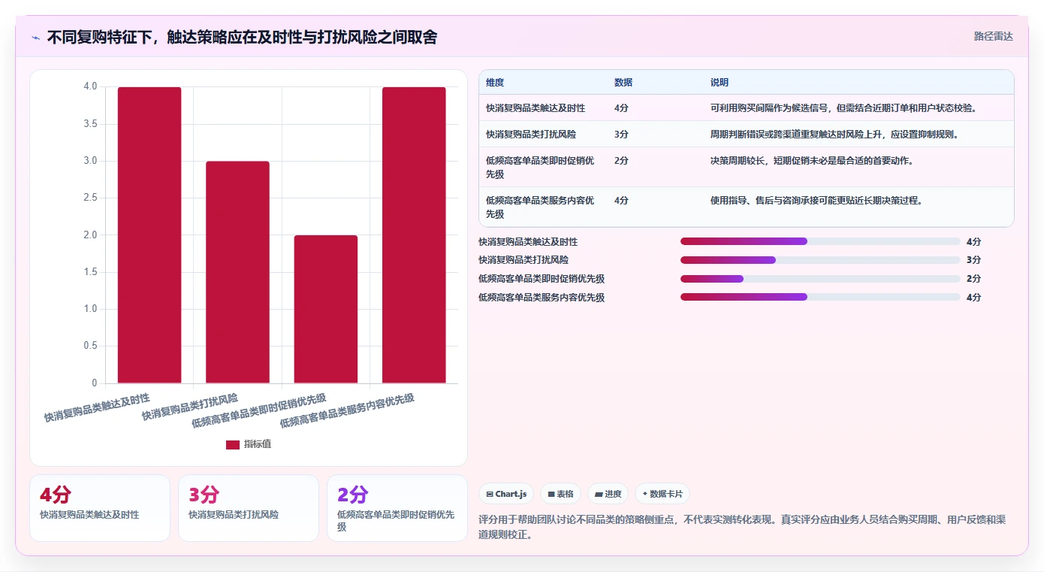The height and width of the screenshot is (572, 1044).
Task: Click the 路径雷达 label in header
Action: (x=993, y=36)
